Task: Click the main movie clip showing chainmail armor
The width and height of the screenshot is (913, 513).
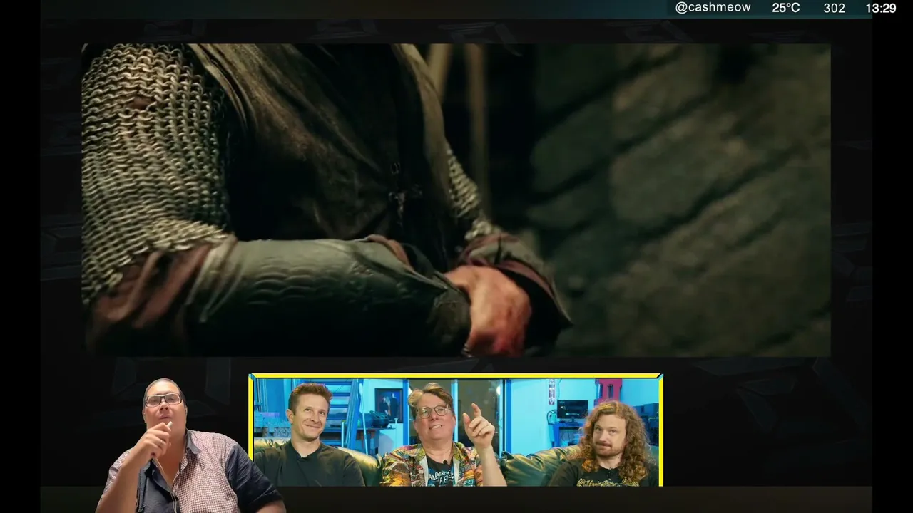Action: point(456,200)
